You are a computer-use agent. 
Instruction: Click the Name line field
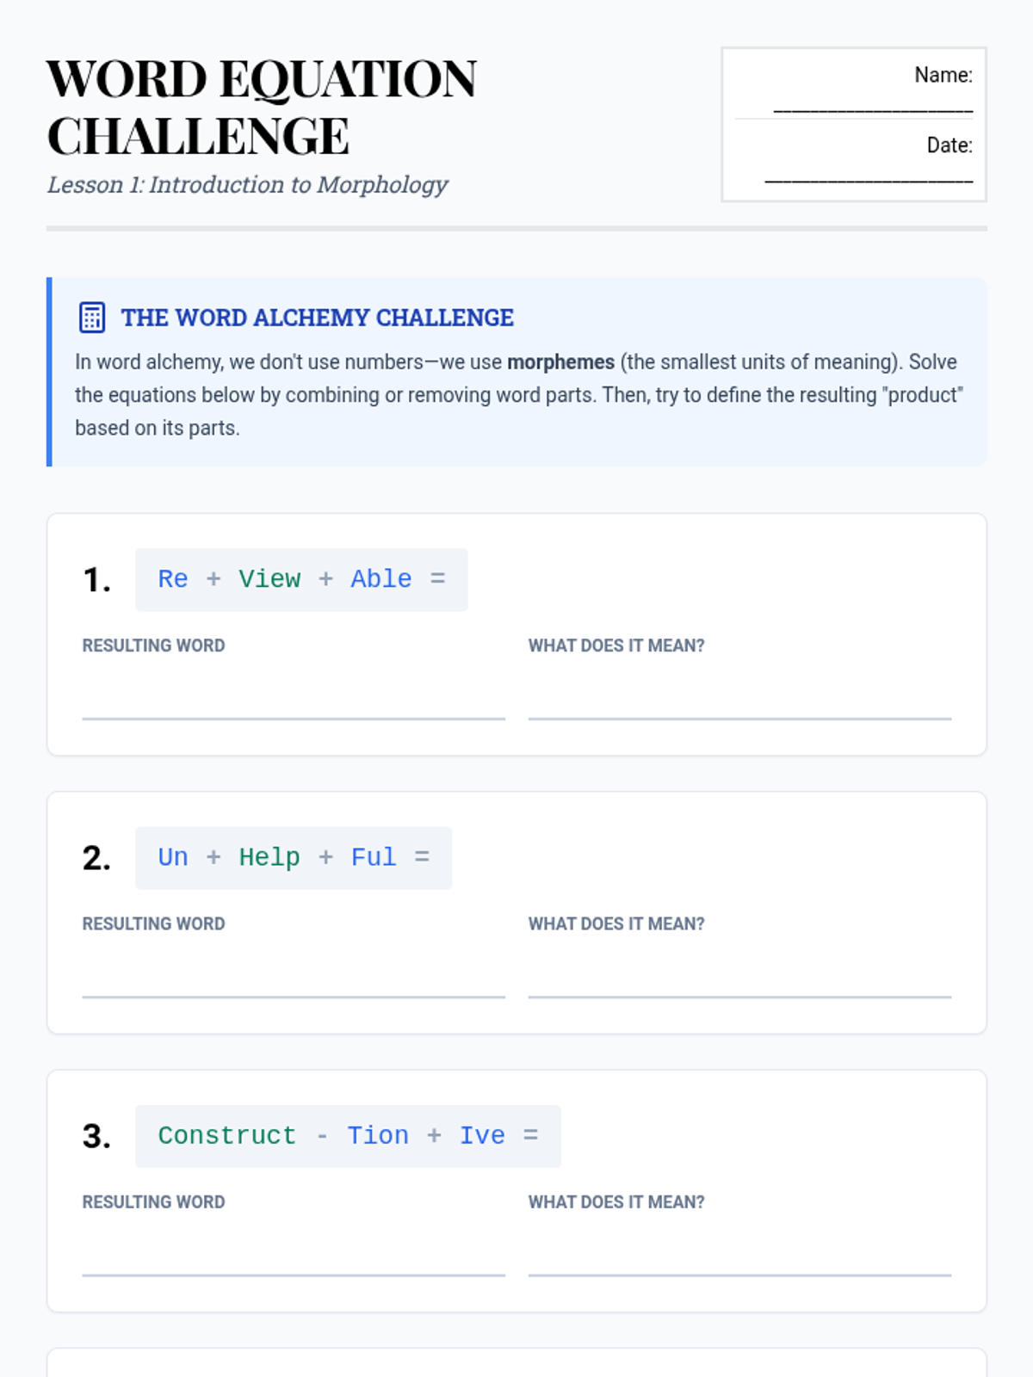point(872,106)
